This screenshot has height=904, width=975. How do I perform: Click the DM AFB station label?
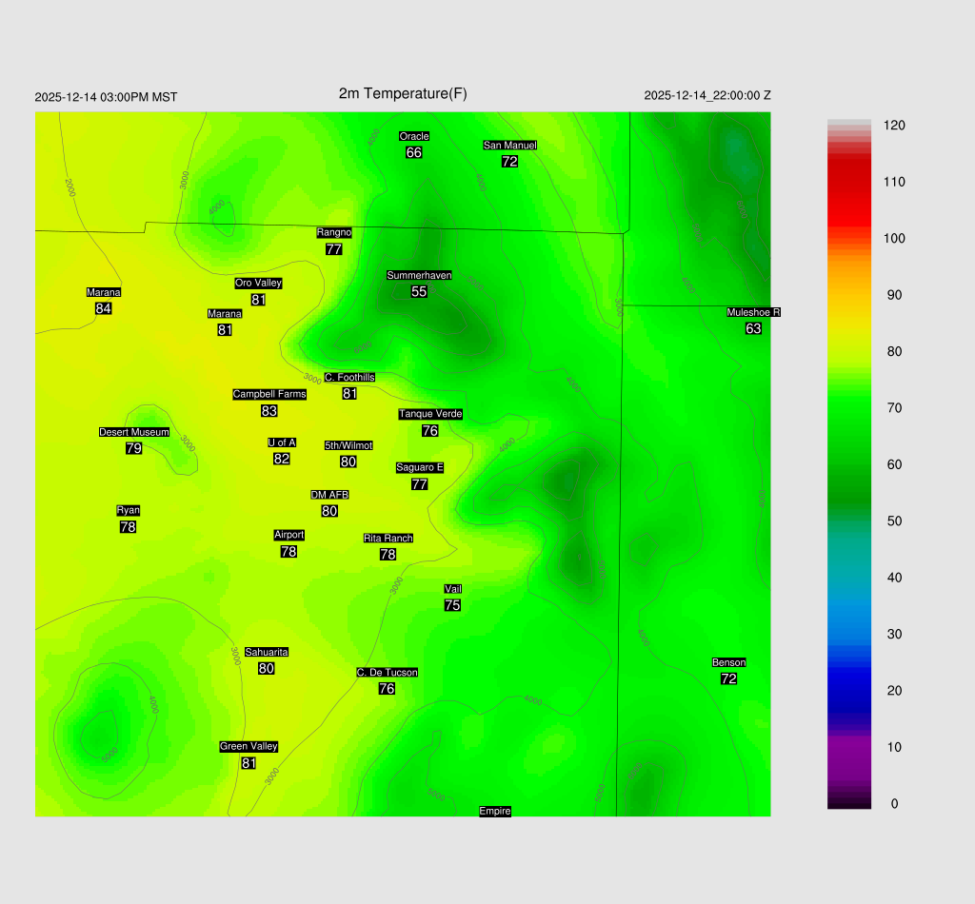pos(329,495)
